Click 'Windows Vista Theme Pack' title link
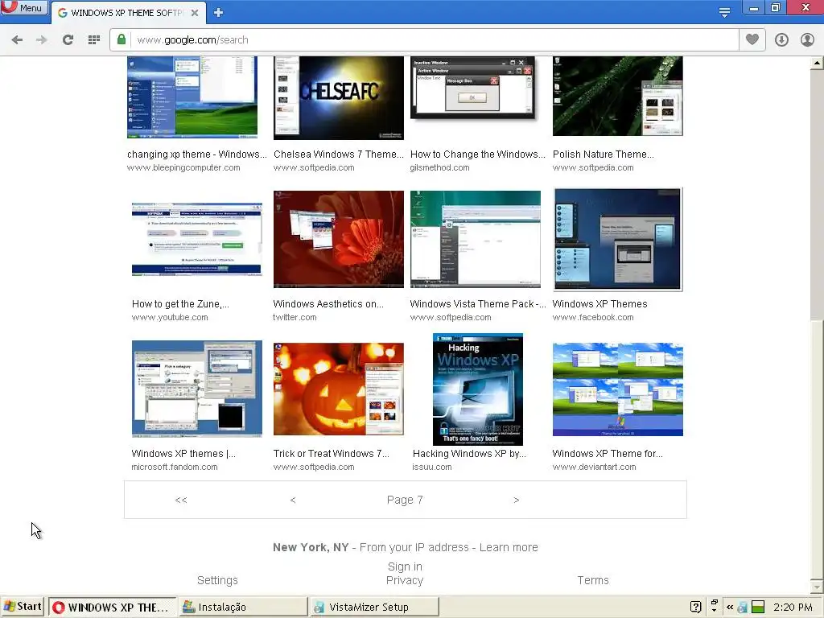824x618 pixels. pyautogui.click(x=477, y=303)
